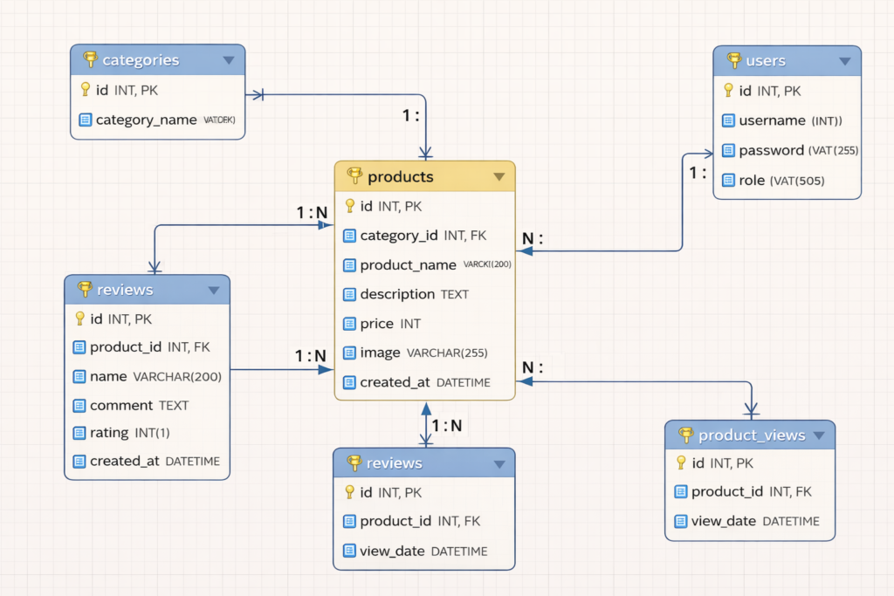894x596 pixels.
Task: Click the table icon in products header
Action: point(354,176)
